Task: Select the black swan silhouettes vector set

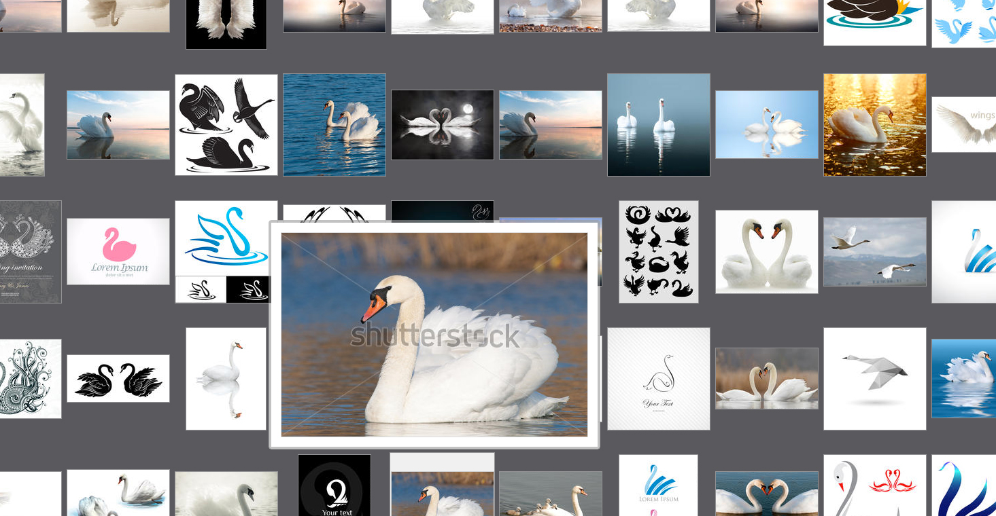Action: coord(226,124)
